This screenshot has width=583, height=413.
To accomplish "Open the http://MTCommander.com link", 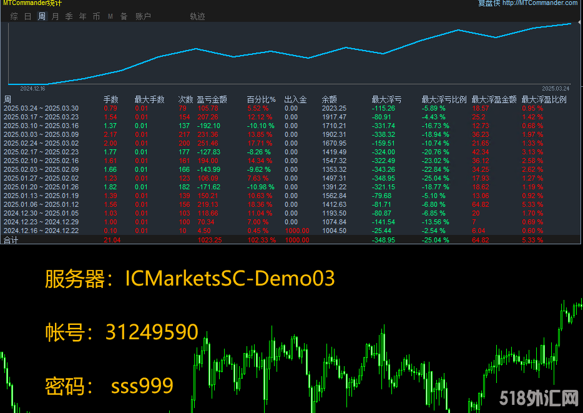I will pos(540,3).
